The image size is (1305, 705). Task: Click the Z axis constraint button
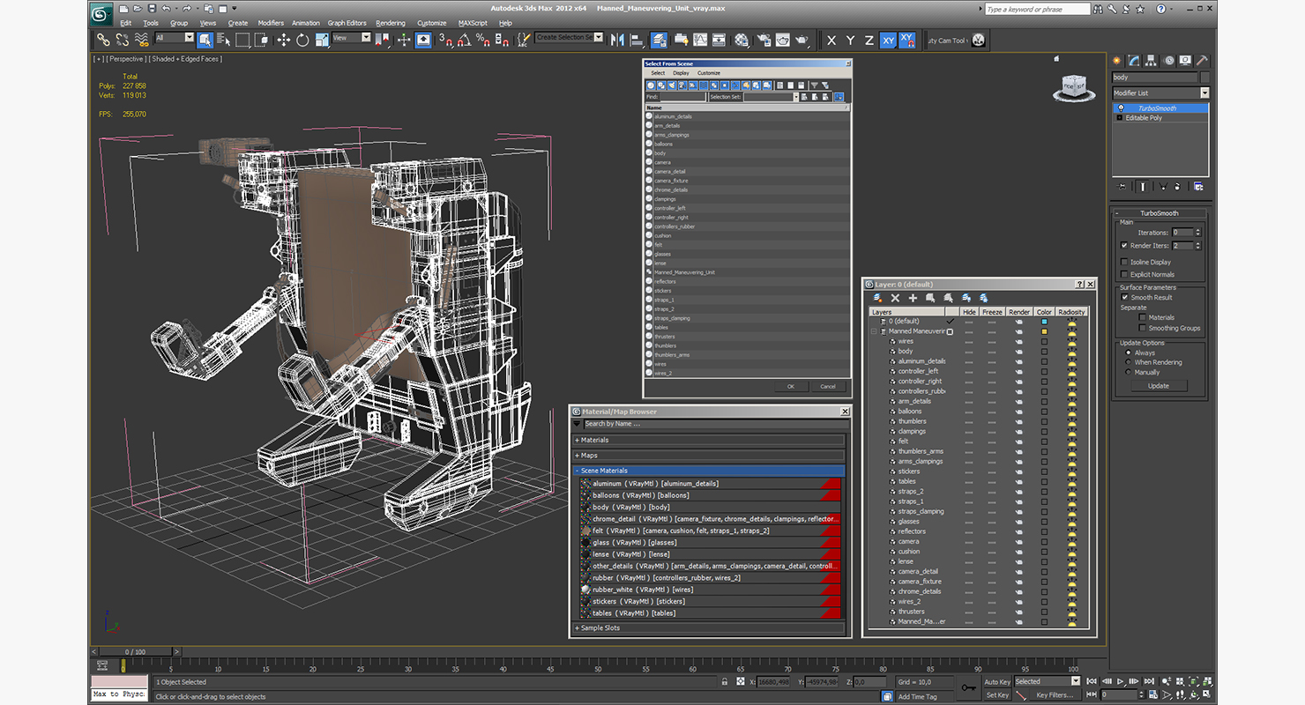pos(869,40)
